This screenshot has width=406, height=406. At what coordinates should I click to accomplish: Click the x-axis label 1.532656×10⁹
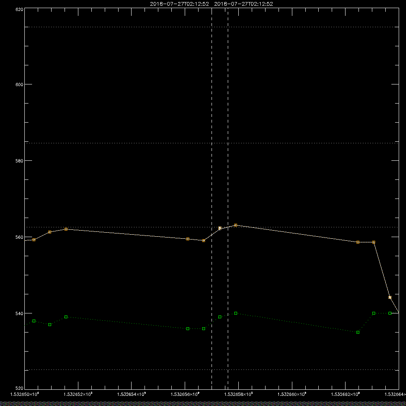pos(185,394)
